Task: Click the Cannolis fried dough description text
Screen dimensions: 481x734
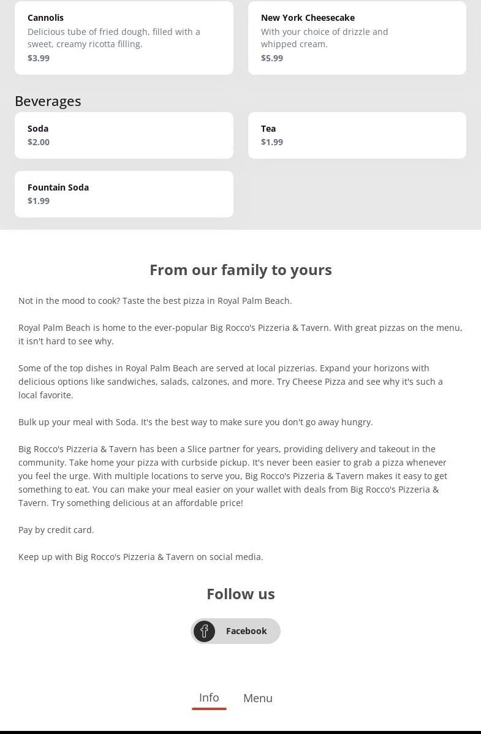Action: click(x=114, y=38)
